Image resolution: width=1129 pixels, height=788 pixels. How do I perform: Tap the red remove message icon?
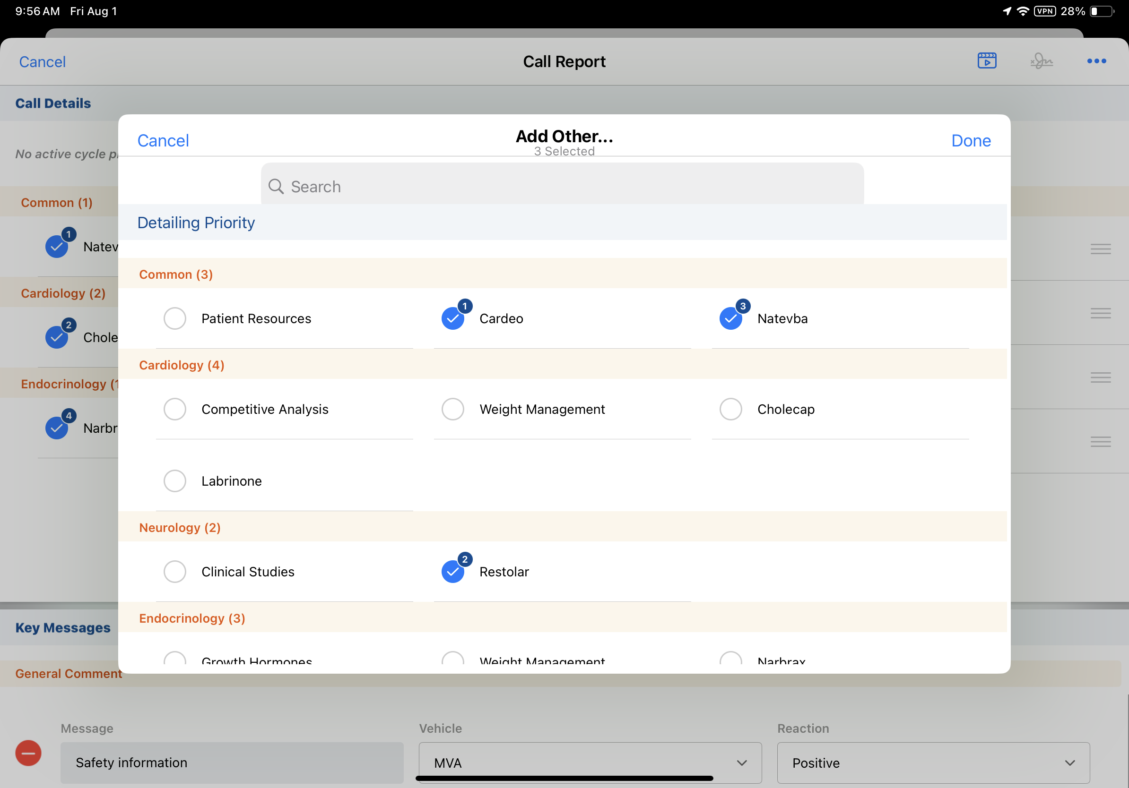click(x=28, y=753)
